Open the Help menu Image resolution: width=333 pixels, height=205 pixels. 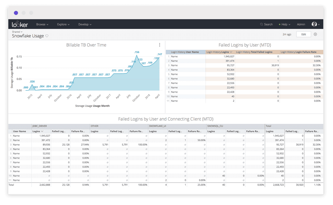tap(284, 24)
